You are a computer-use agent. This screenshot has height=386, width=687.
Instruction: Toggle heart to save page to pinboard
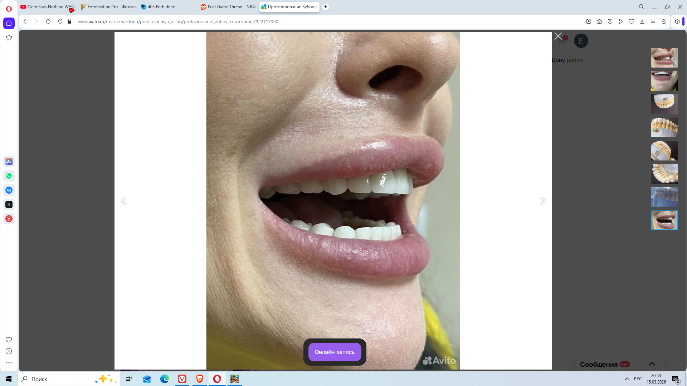tap(632, 21)
